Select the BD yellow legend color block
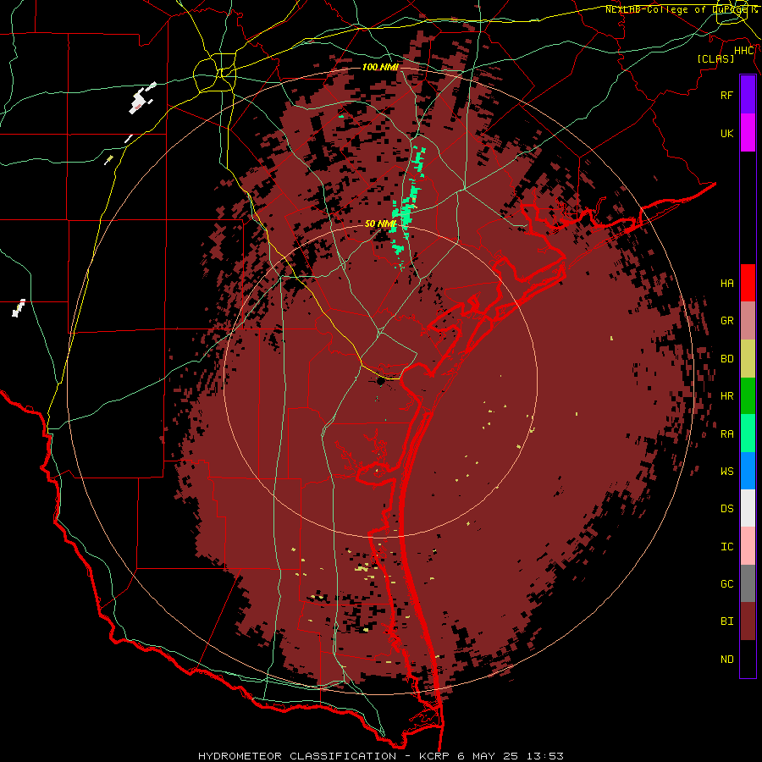Viewport: 762px width, 762px height. pyautogui.click(x=748, y=358)
